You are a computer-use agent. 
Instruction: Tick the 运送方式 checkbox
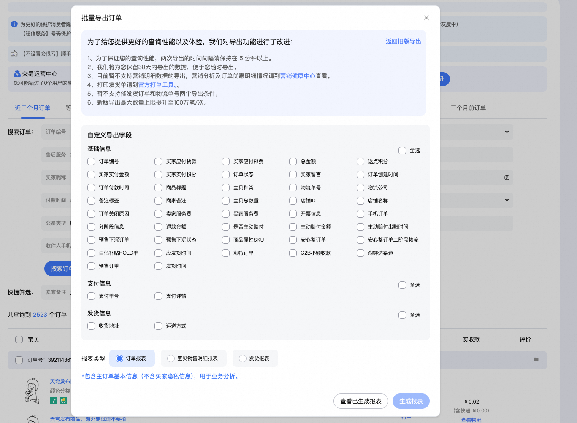pos(158,326)
